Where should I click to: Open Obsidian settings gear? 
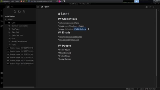[2, 83]
